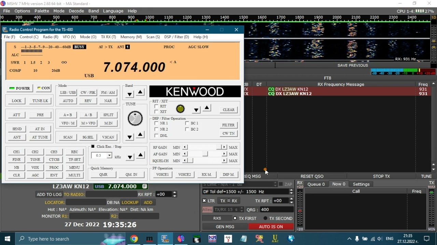Click the TUNE up arrow below the knob
Viewport: 437px width, 245px height.
click(x=140, y=135)
